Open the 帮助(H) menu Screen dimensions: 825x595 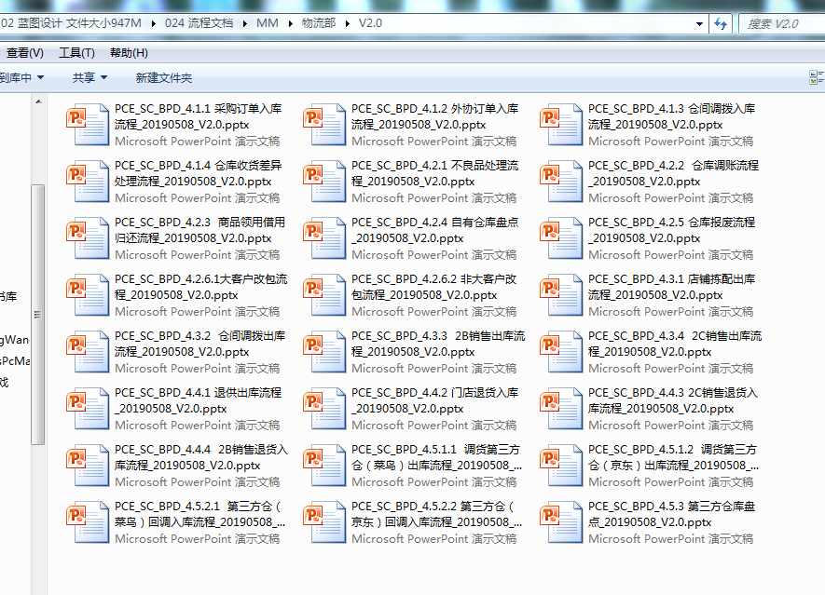pos(129,53)
